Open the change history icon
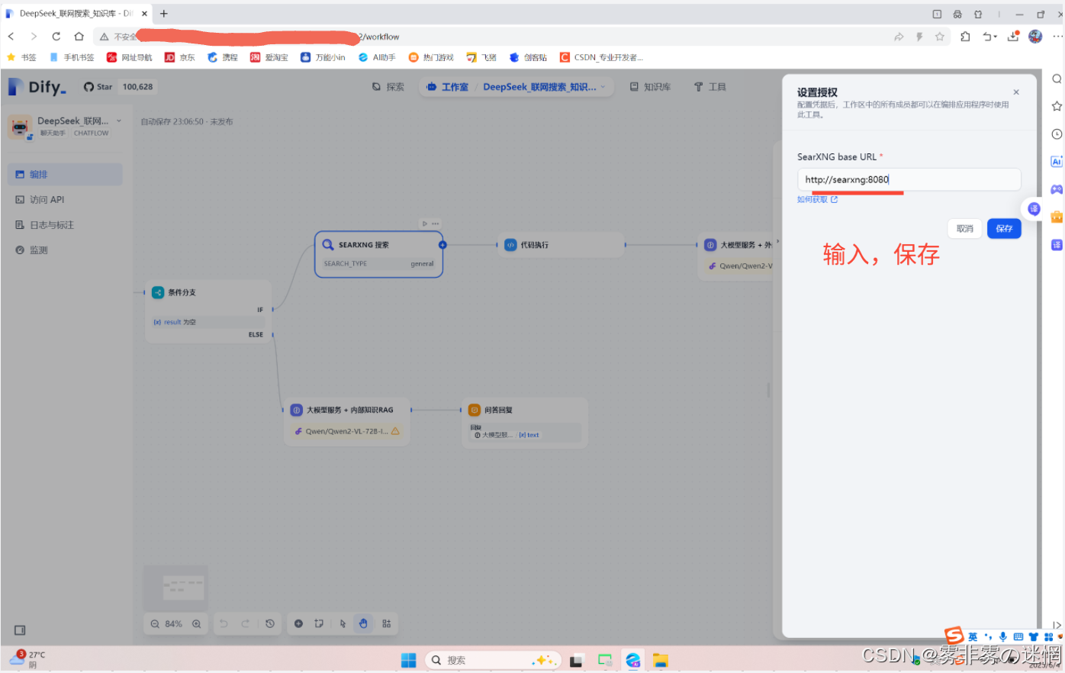Screen dimensions: 1065x673 (270, 623)
